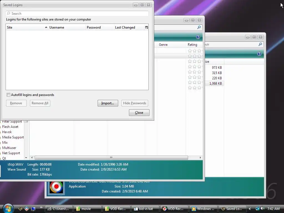Select the 315 KB file size entry
The width and height of the screenshot is (284, 213).
(x=217, y=73)
